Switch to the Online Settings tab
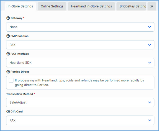Image resolution: width=159 pixels, height=131 pixels. tap(52, 6)
